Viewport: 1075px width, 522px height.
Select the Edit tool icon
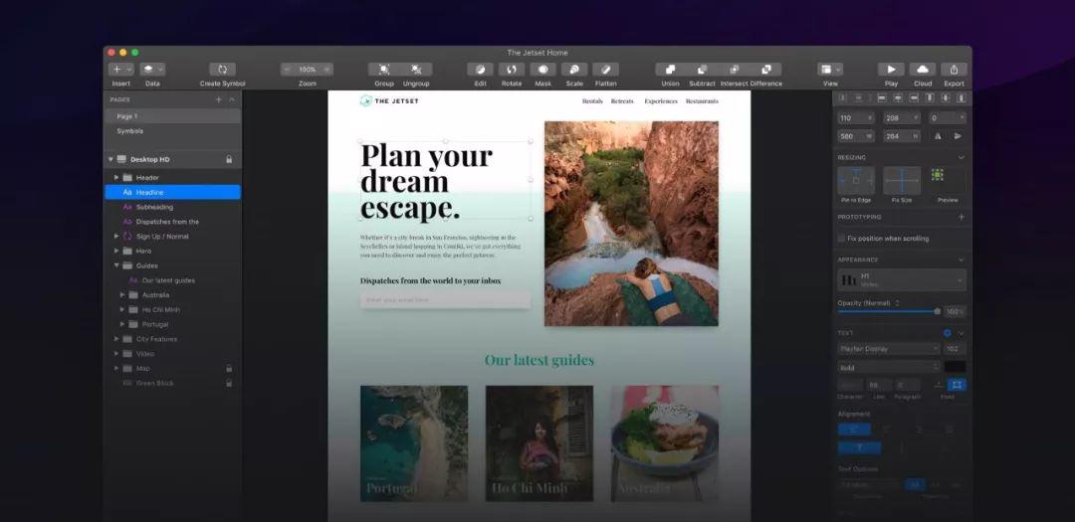[480, 70]
